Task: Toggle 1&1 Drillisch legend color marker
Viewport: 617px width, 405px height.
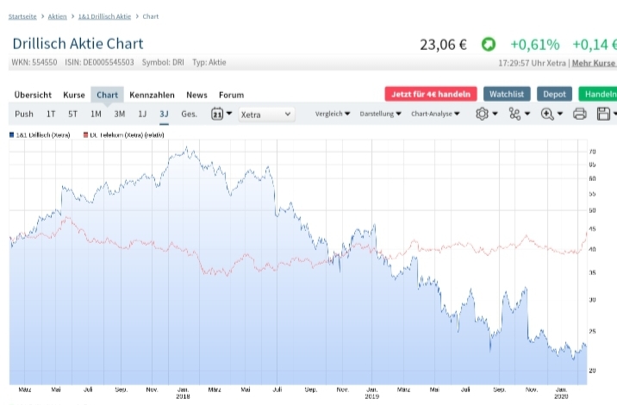Action: pyautogui.click(x=13, y=135)
